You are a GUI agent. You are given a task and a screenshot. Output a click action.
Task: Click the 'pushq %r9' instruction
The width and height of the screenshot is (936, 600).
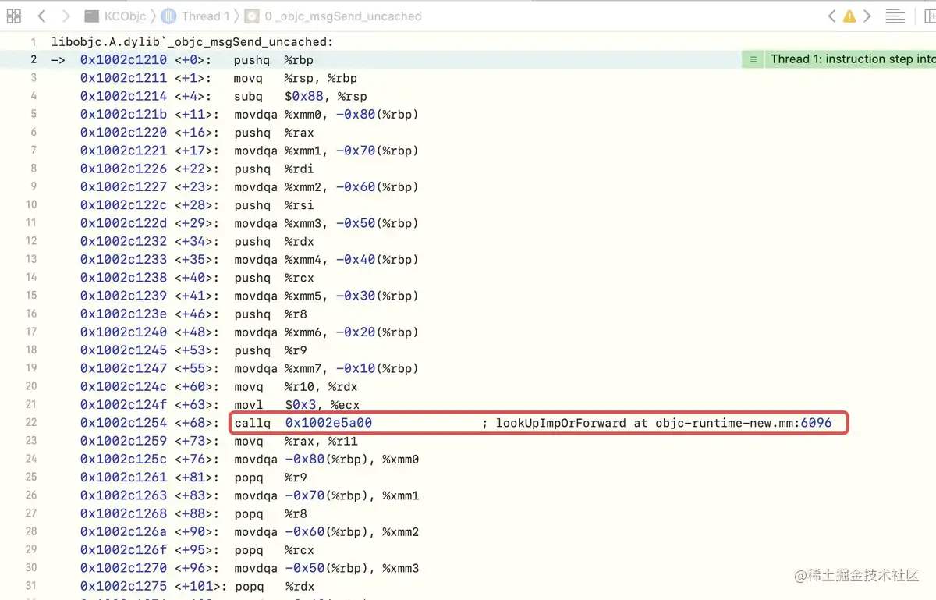[271, 350]
